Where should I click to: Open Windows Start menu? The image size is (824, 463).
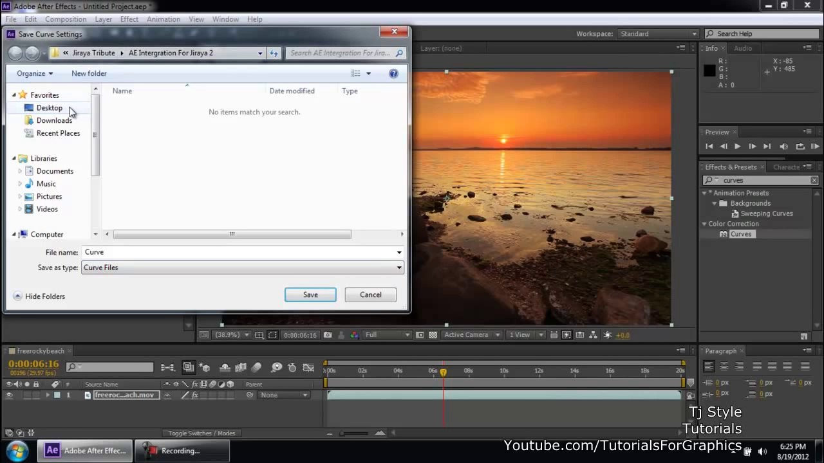click(17, 450)
